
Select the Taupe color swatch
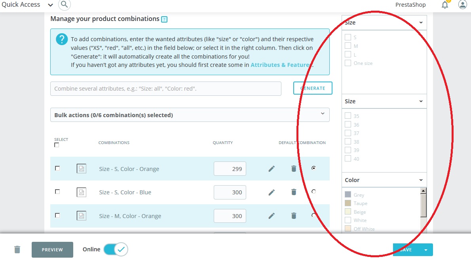pos(348,203)
